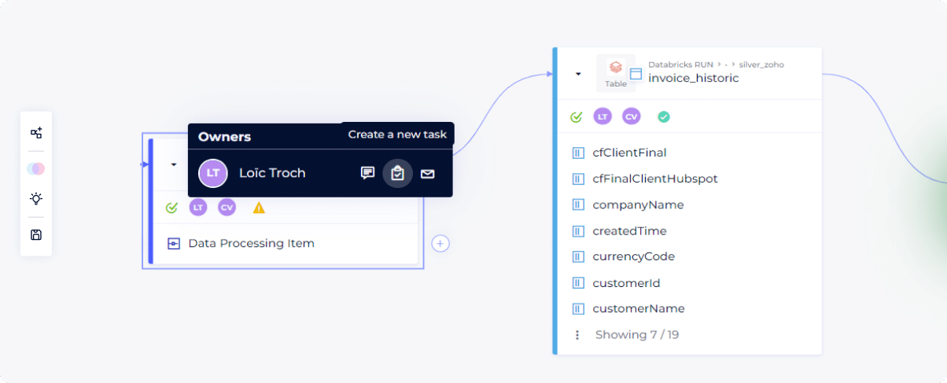The width and height of the screenshot is (947, 383).
Task: Click the Create a new task clipboard icon
Action: click(397, 173)
